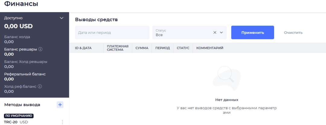The width and height of the screenshot is (326, 125).
Task: Expand the Статус dropdown arrow
Action: pos(221,33)
